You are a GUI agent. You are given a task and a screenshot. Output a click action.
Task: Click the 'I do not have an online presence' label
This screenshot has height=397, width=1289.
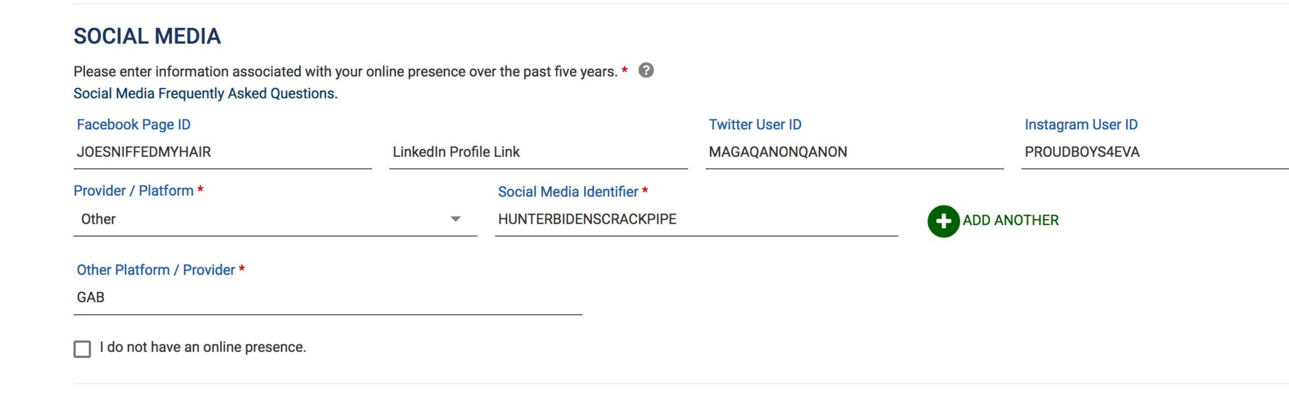[x=203, y=347]
